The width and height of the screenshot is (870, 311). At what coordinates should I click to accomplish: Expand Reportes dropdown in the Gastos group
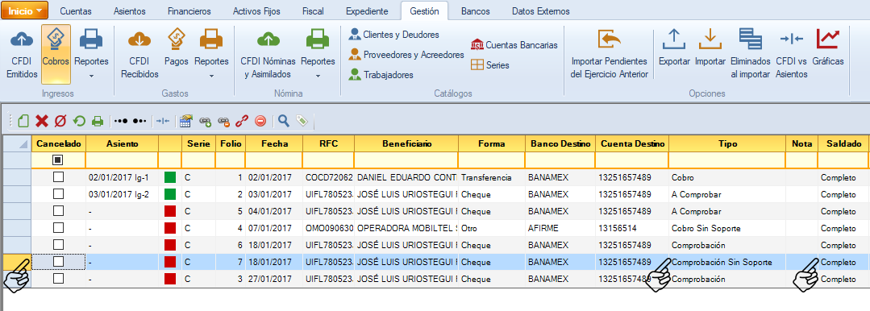click(x=211, y=54)
